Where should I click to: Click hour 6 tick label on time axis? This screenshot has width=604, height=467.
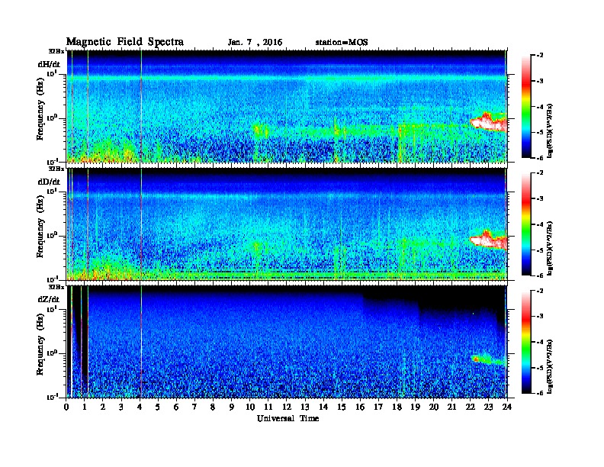[176, 407]
